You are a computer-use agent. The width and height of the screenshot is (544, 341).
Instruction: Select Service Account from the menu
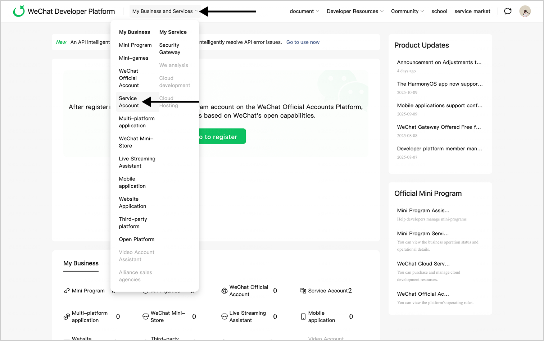(129, 102)
